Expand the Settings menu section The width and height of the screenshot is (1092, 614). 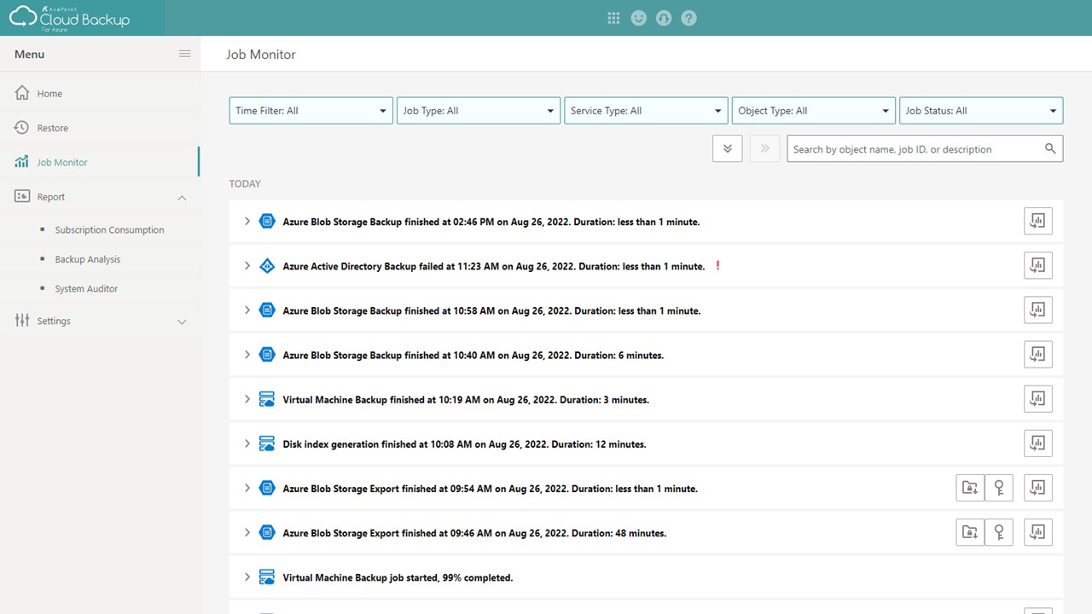pos(182,321)
